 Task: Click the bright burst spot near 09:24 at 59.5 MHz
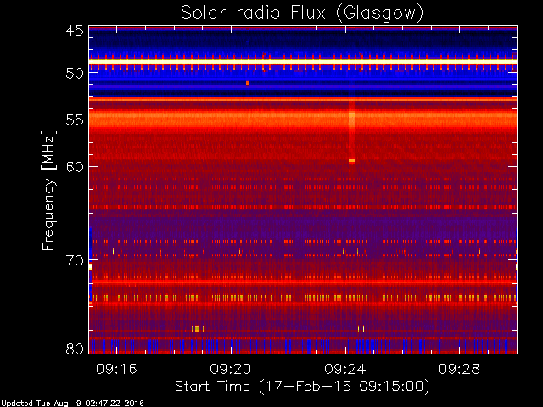pyautogui.click(x=351, y=160)
